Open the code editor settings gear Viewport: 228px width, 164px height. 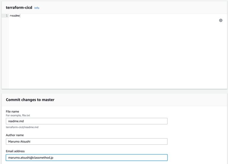click(221, 20)
